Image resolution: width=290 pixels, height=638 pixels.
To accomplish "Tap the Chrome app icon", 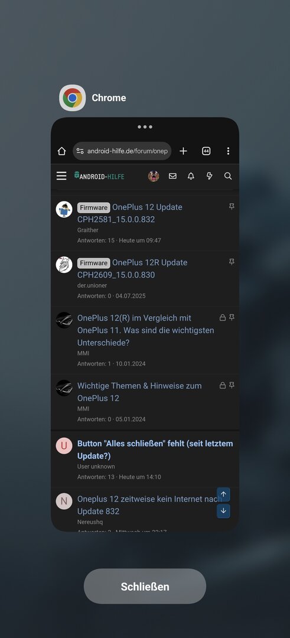I will point(73,97).
